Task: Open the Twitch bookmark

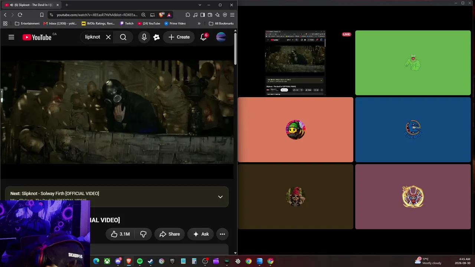Action: pyautogui.click(x=127, y=23)
